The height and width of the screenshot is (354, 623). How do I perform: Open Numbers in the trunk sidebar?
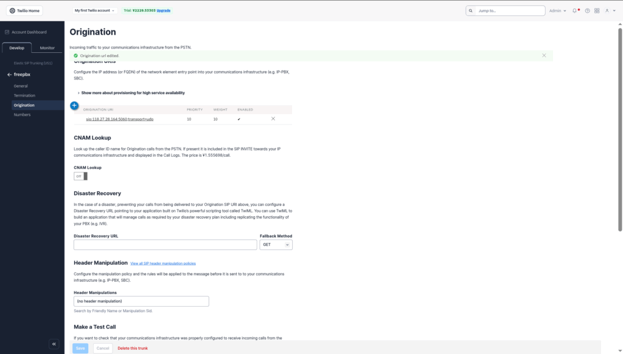click(x=22, y=115)
